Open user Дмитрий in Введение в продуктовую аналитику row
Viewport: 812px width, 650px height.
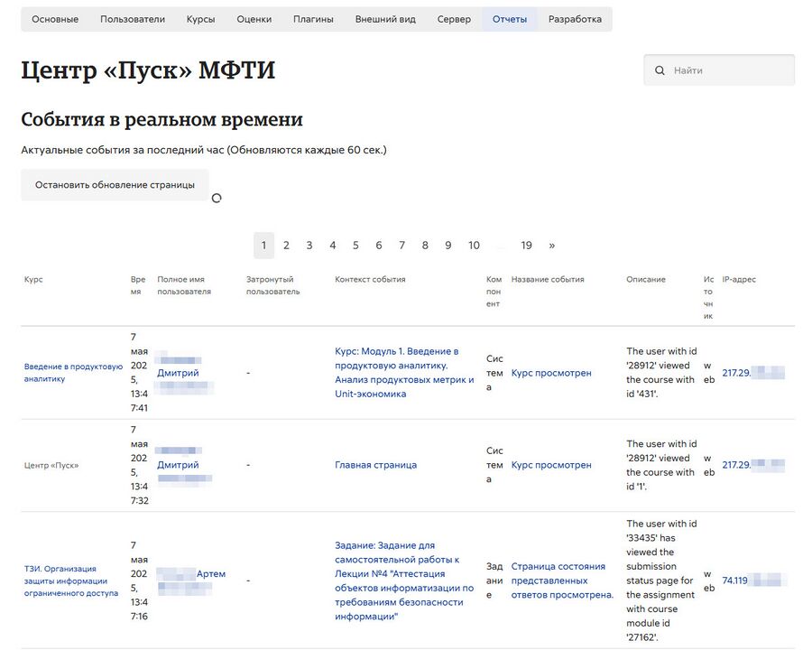tap(178, 373)
